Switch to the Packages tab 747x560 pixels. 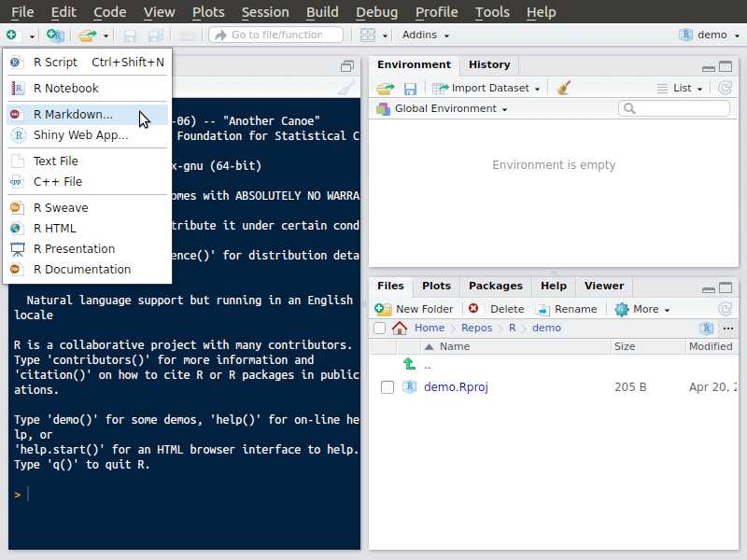pyautogui.click(x=496, y=286)
